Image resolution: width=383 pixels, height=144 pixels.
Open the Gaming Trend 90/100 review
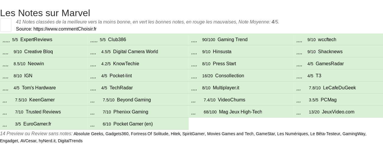241,39
